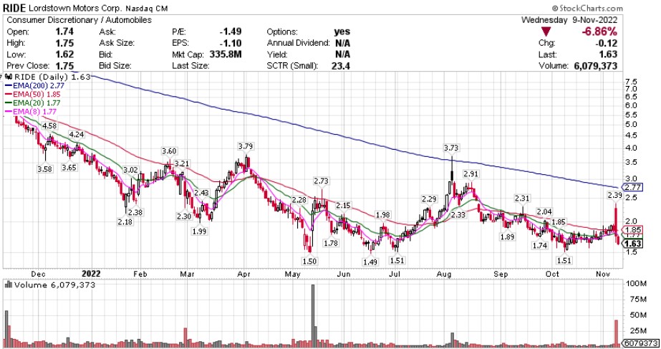
Task: Click the tallest May volume bar
Action: pyautogui.click(x=313, y=316)
